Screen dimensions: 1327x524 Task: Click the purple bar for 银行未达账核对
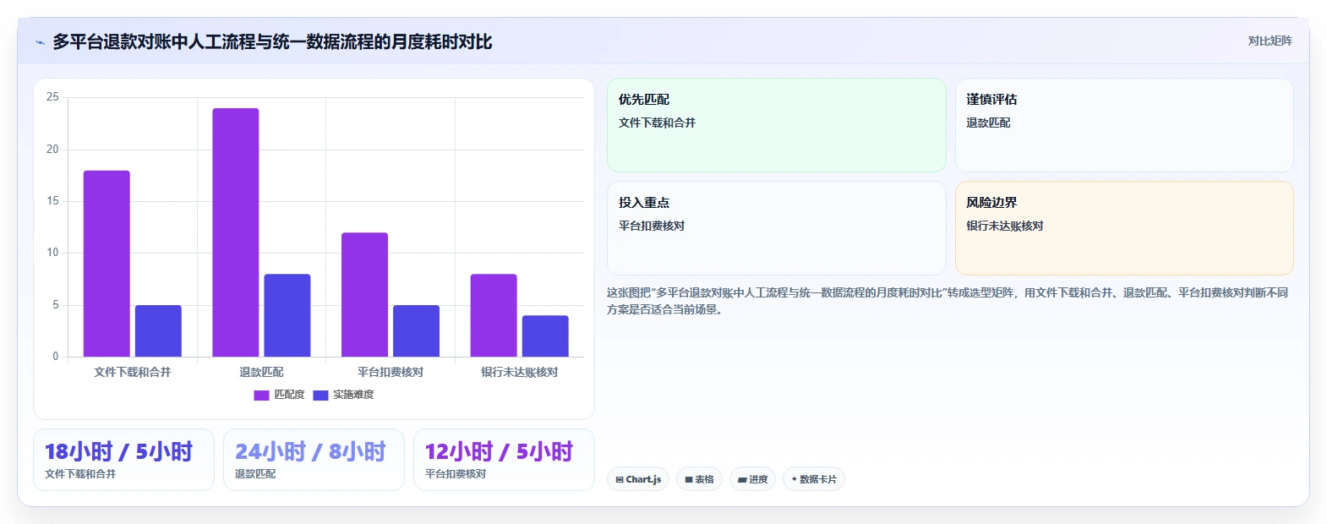[494, 315]
